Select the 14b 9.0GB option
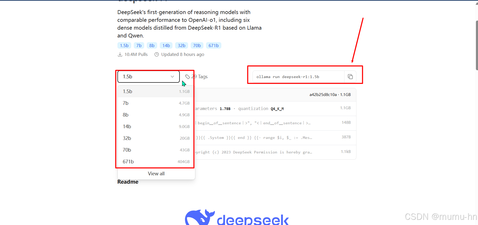478x225 pixels. coord(156,127)
